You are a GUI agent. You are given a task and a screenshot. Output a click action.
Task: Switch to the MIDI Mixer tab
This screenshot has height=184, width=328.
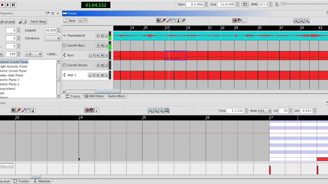pos(94,96)
